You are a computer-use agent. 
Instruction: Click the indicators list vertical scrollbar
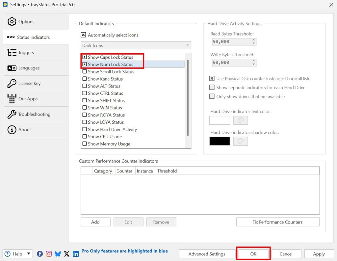tap(188, 98)
